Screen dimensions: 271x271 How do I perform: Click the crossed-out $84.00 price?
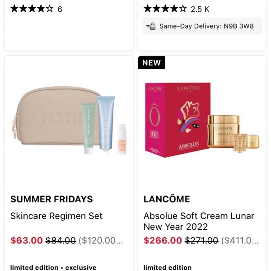point(61,241)
